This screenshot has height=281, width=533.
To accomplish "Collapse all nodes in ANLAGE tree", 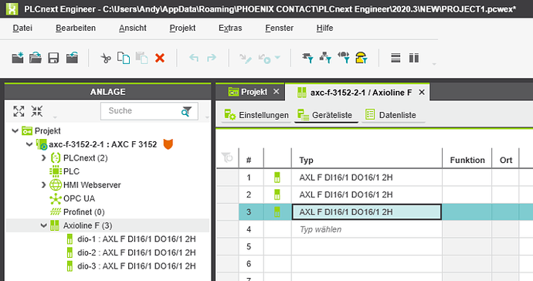I will 37,111.
